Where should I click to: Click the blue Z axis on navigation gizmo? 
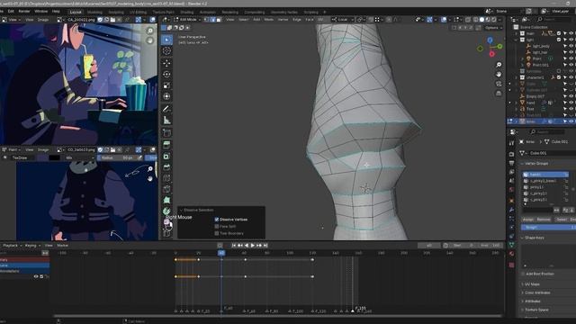coord(490,40)
